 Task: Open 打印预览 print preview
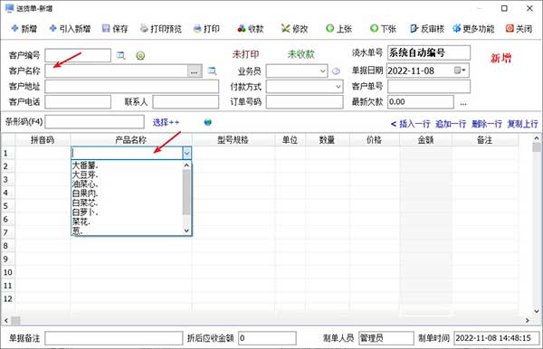161,29
